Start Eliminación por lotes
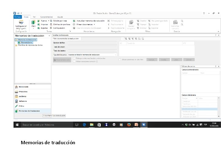 60,24
